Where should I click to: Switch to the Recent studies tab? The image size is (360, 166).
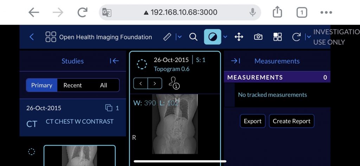point(72,85)
